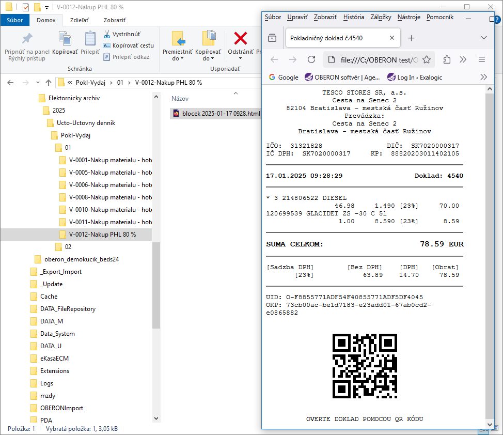The width and height of the screenshot is (503, 435).
Task: Open Firefox hamburger application menu
Action: click(481, 59)
